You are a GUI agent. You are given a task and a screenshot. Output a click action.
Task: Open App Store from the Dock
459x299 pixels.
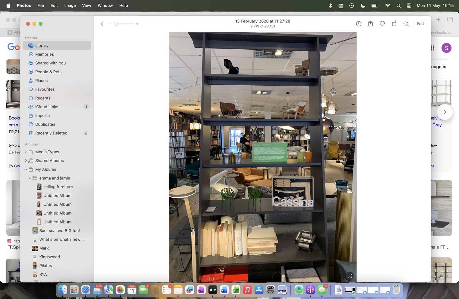pyautogui.click(x=259, y=290)
